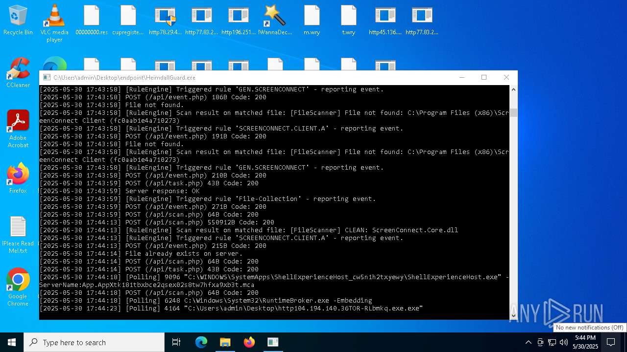
Task: Click the 'RuntimeBroker.exe -Embedding' polling line
Action: (206, 301)
